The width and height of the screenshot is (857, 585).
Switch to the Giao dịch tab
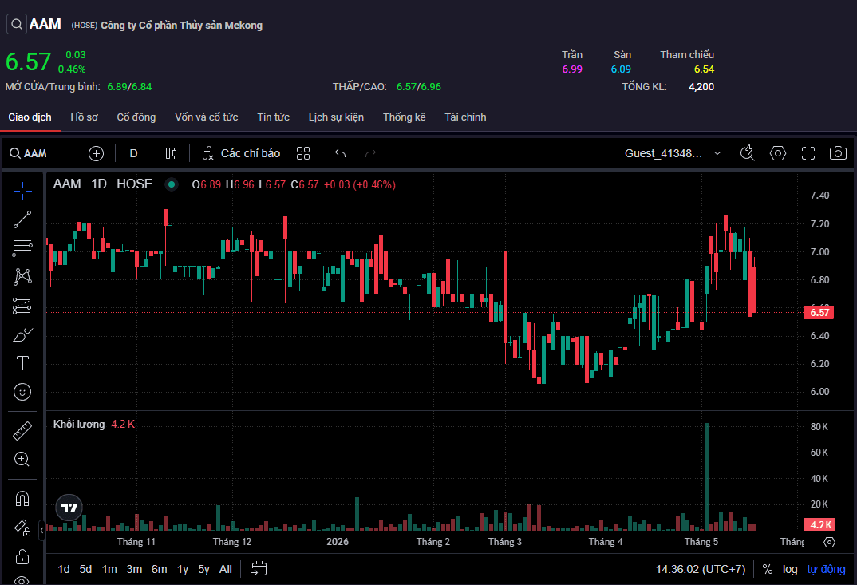(x=30, y=117)
